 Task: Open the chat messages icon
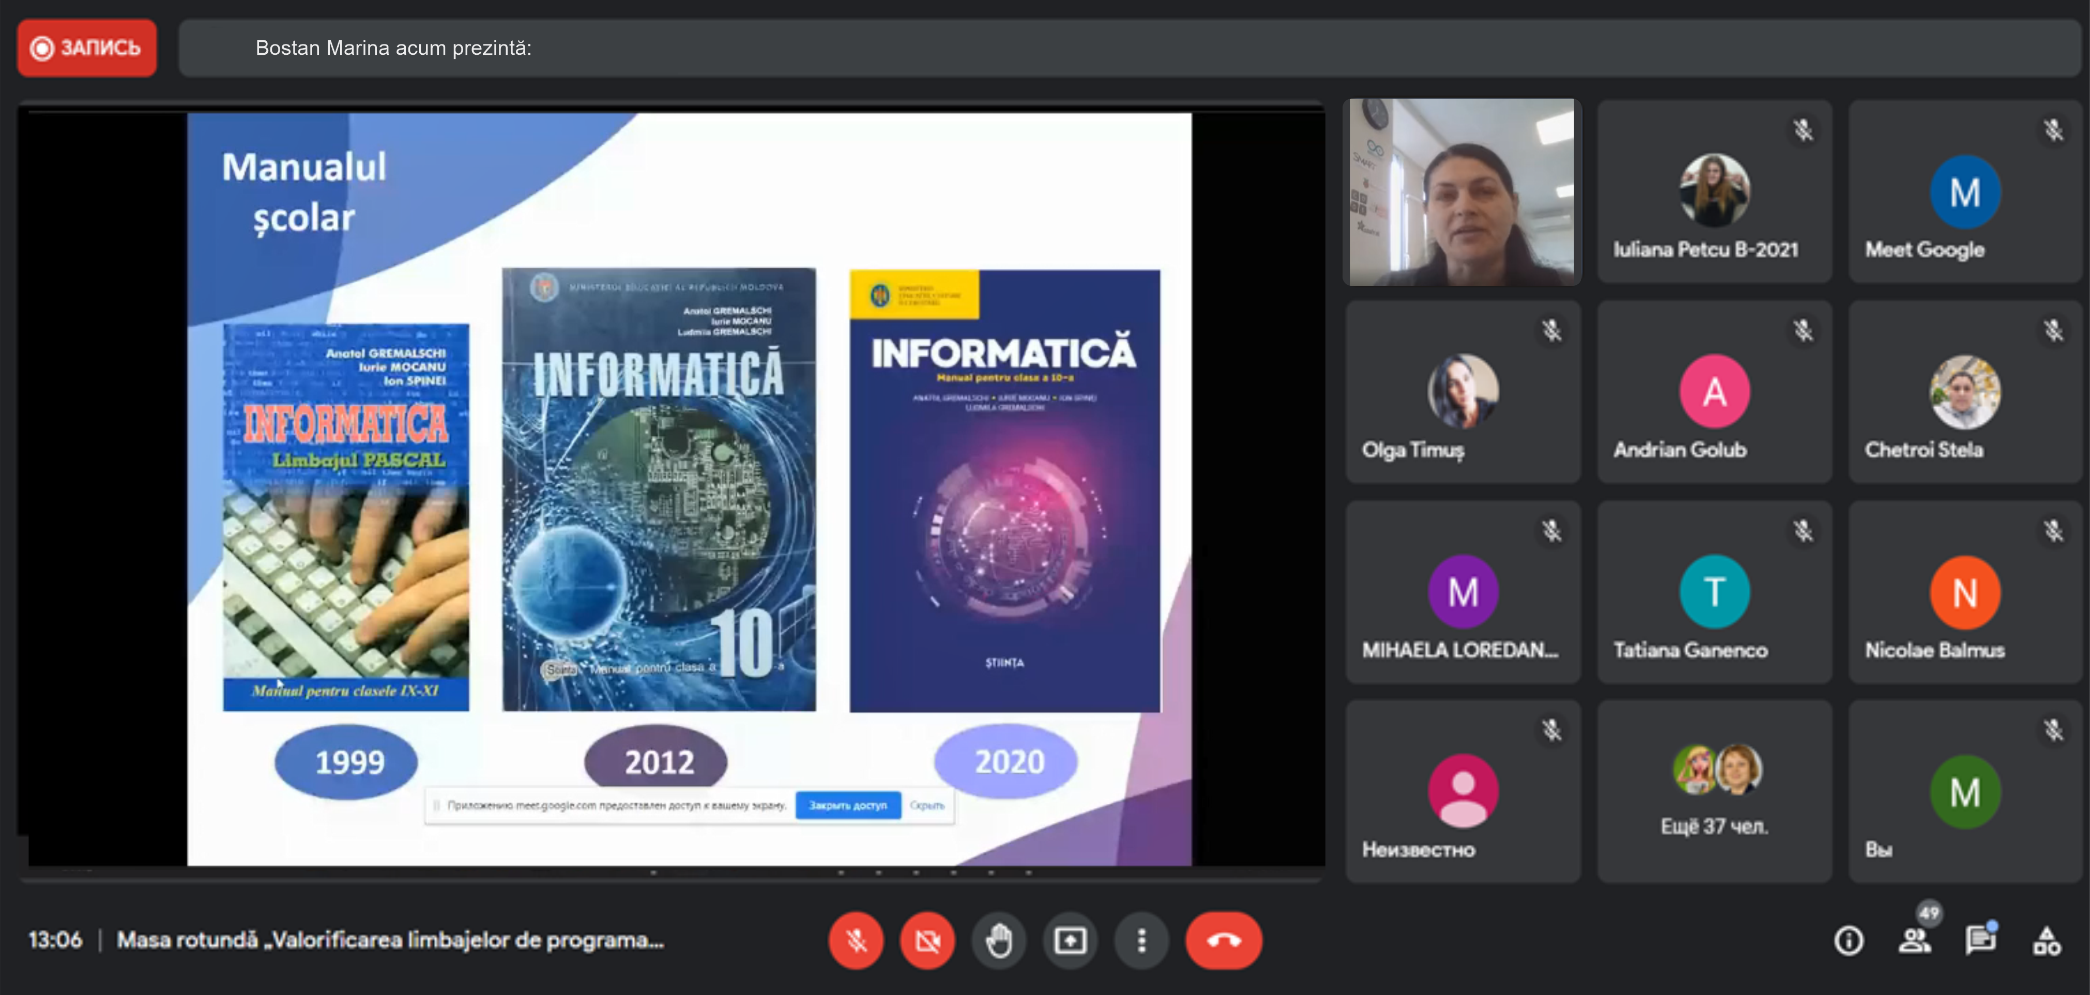pos(1980,941)
